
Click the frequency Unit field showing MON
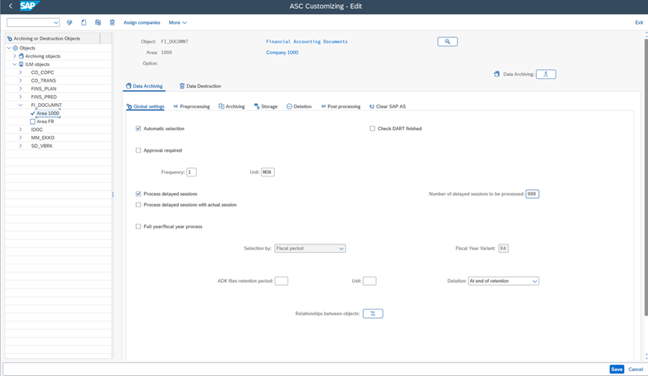pos(268,172)
